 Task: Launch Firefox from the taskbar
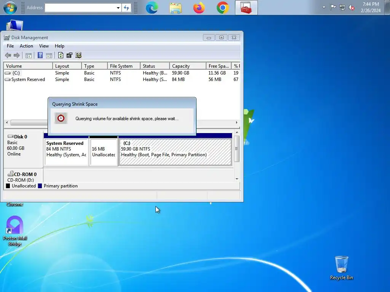pos(199,8)
